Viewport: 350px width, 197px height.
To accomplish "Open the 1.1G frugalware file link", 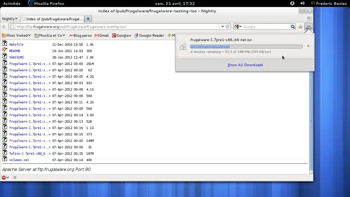I will [30, 128].
